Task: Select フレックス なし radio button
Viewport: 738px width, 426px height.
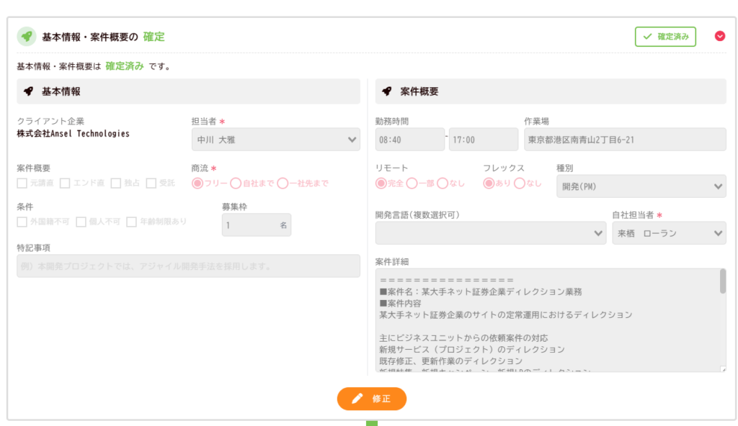Action: pos(520,183)
